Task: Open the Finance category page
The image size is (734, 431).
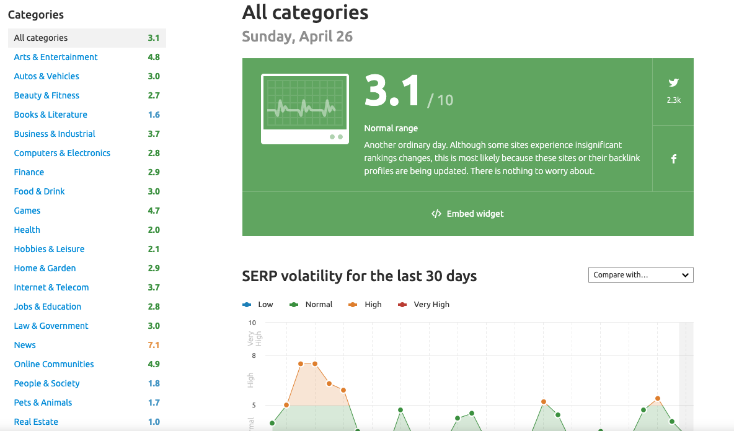Action: click(x=29, y=172)
